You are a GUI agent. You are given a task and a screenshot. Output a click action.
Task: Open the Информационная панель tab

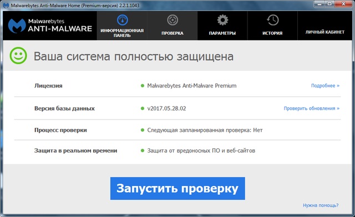point(122,26)
